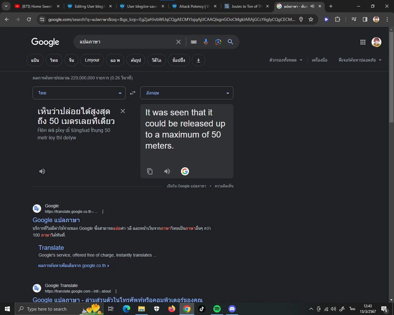Click the Windows taskbar search box

pyautogui.click(x=59, y=309)
